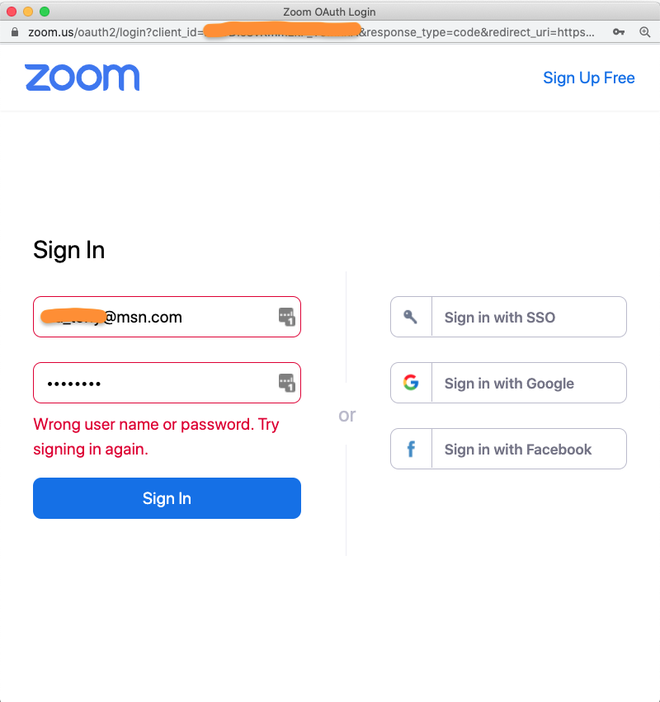Click the green maximize window button
Image resolution: width=660 pixels, height=702 pixels.
(45, 12)
